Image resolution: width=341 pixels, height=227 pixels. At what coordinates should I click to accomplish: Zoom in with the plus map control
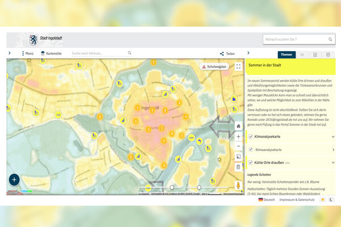238,136
